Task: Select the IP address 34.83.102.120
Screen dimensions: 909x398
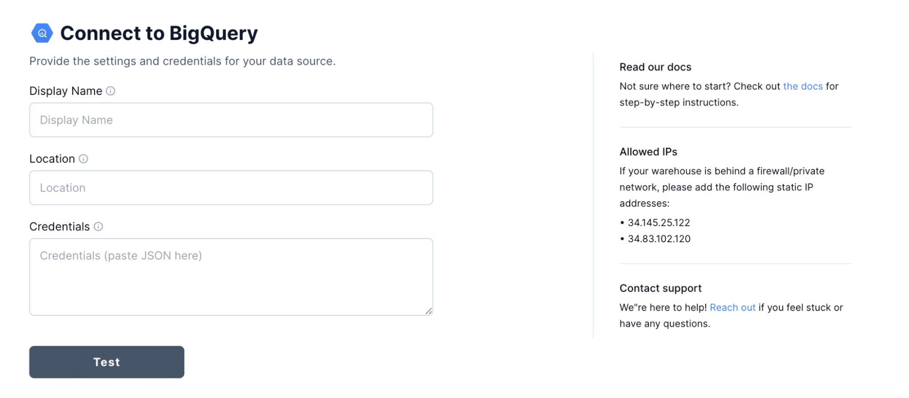Action: 659,239
